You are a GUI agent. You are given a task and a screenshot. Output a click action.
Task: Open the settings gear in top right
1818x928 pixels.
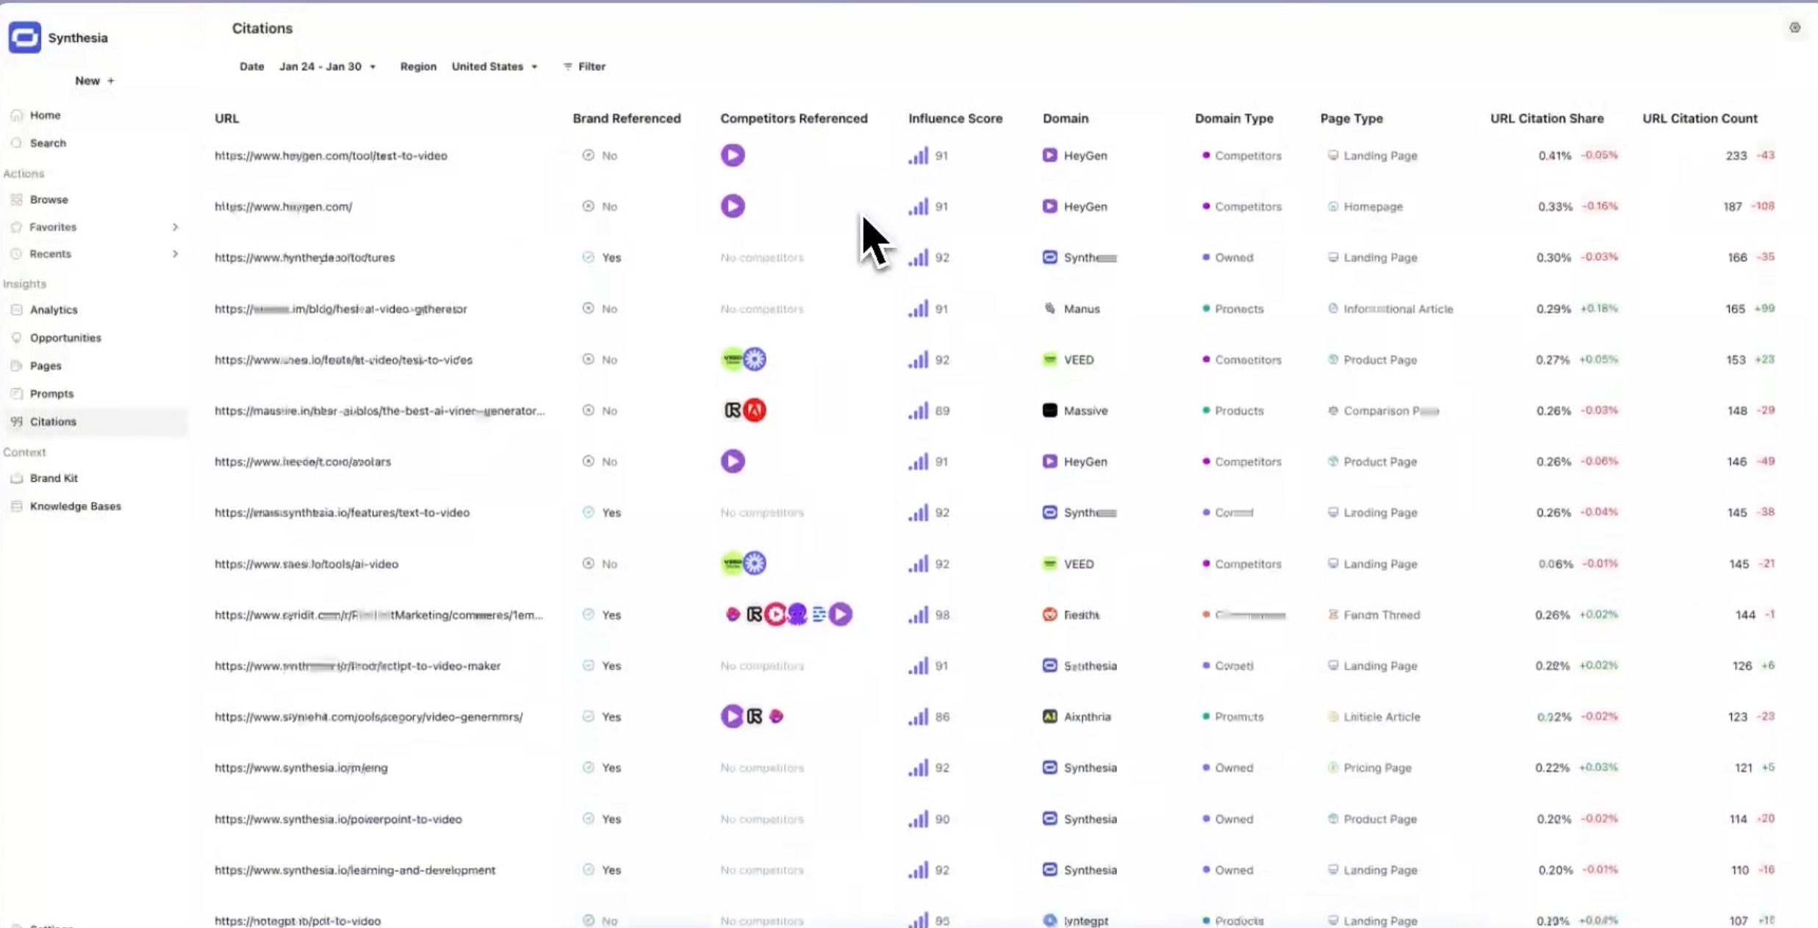pyautogui.click(x=1794, y=28)
